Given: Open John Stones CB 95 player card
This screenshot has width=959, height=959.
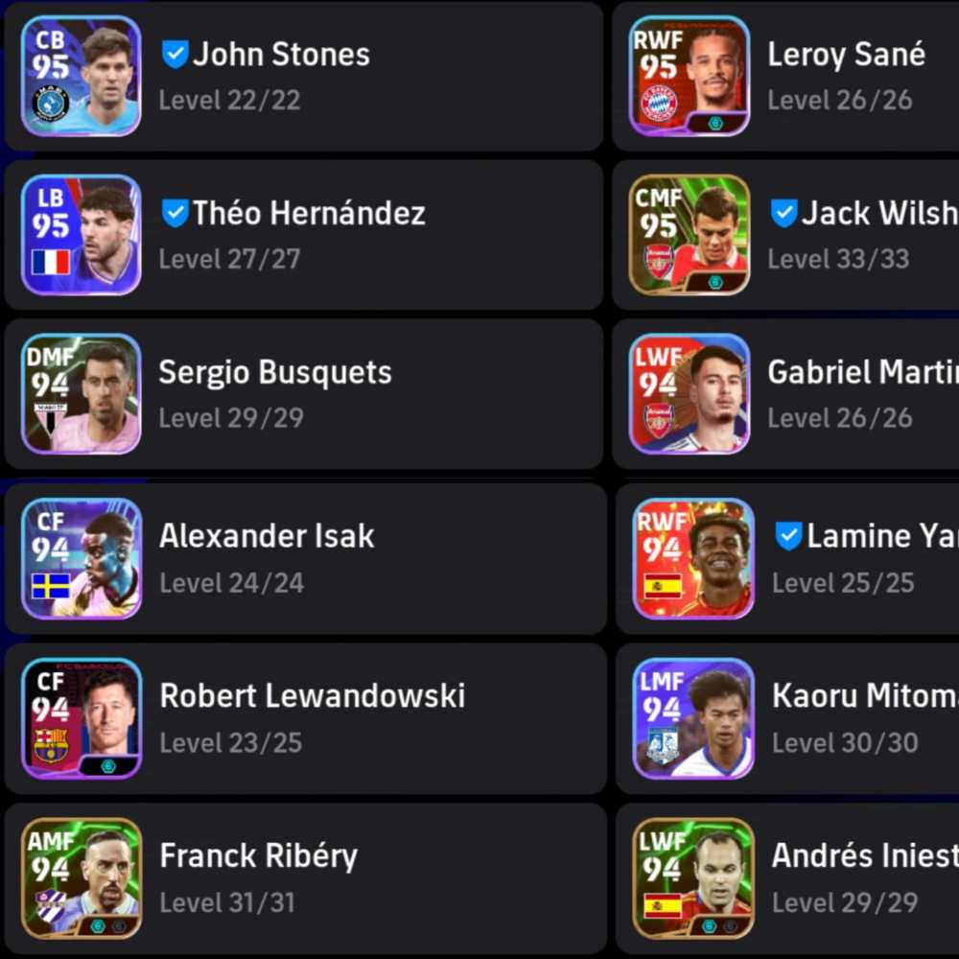Looking at the screenshot, I should coord(81,76).
